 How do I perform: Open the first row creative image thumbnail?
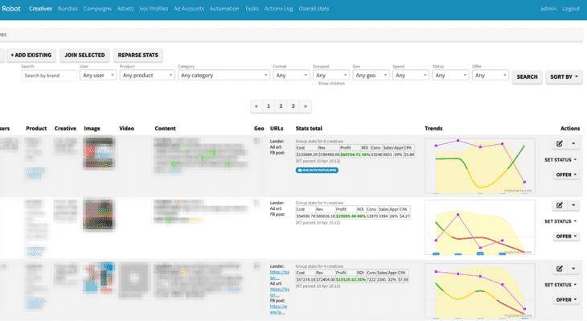point(98,152)
